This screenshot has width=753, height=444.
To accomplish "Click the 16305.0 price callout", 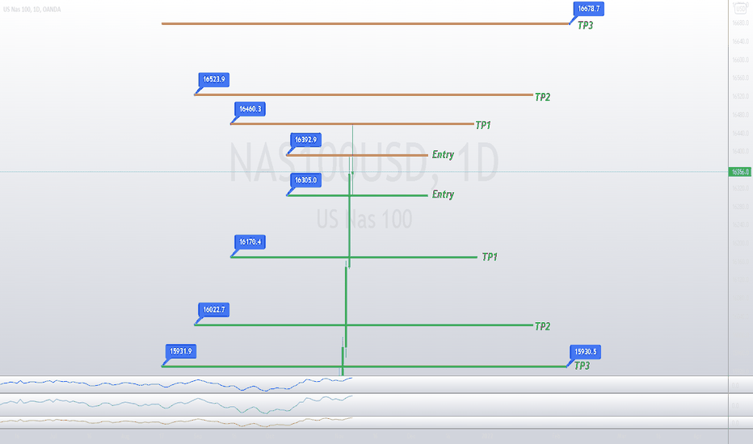I will click(x=305, y=180).
